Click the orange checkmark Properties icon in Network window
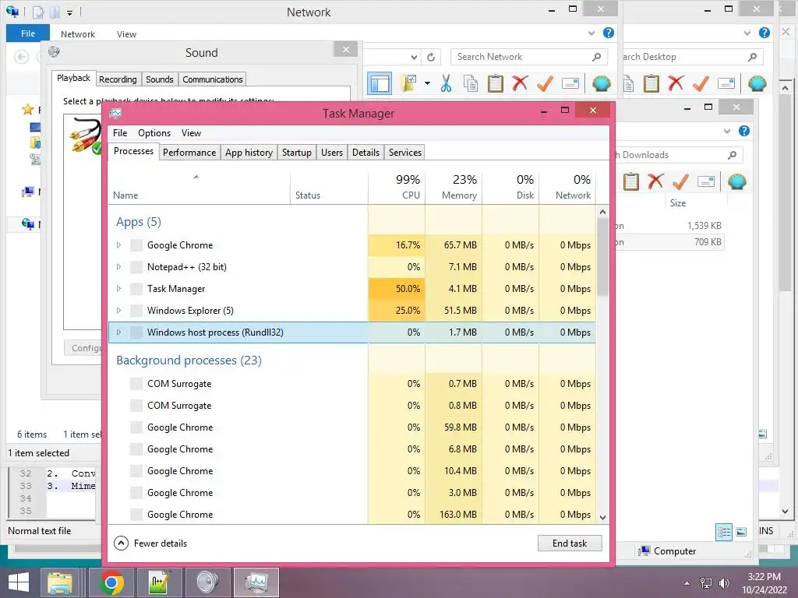This screenshot has width=798, height=598. [x=545, y=83]
